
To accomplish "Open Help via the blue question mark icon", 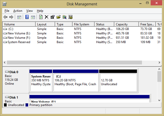I will (27, 17).
